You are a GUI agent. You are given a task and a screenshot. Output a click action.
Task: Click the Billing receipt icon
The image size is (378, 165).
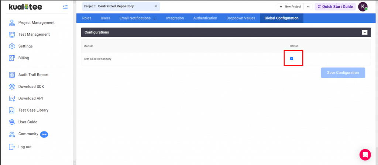[x=12, y=58]
